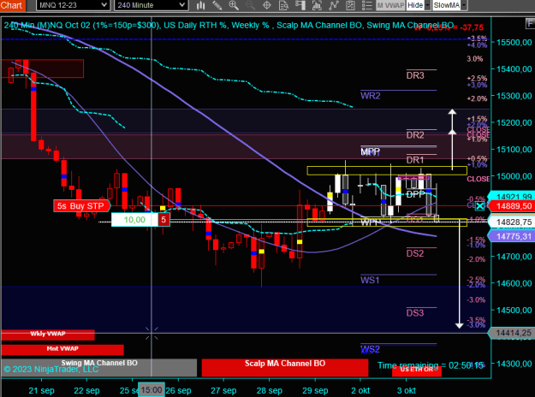Click the 14828,75 white price marker

point(513,222)
